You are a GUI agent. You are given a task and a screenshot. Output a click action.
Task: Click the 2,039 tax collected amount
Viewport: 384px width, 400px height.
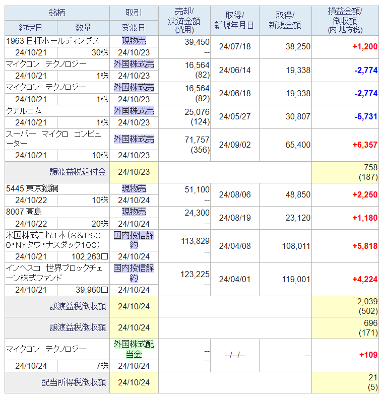tap(367, 302)
